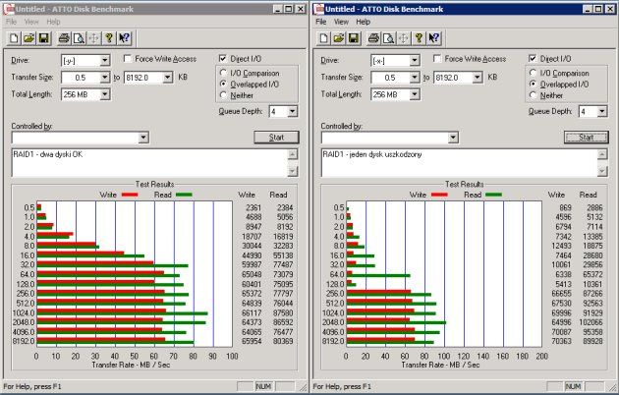
Task: Click the yellow Help question-mark icon in left window
Action: [109, 38]
